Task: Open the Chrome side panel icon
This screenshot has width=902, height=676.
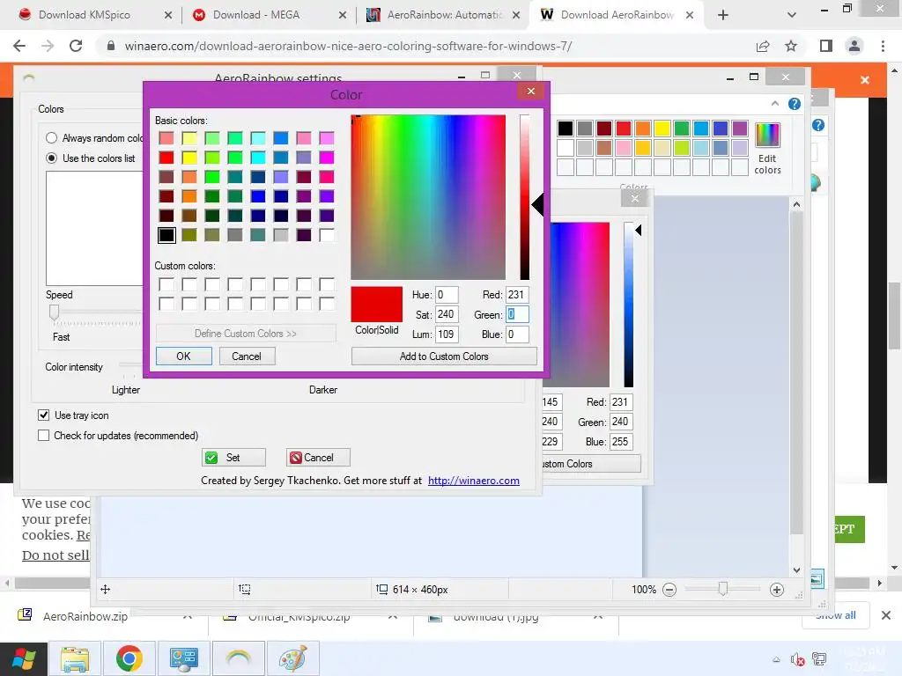Action: 825,46
